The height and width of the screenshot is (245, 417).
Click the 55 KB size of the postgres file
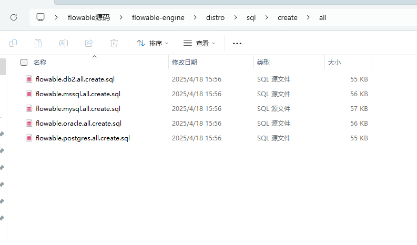tap(359, 138)
